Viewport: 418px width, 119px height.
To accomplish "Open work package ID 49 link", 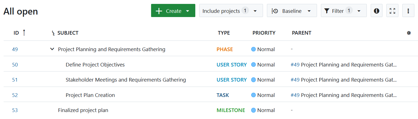I will pos(15,49).
